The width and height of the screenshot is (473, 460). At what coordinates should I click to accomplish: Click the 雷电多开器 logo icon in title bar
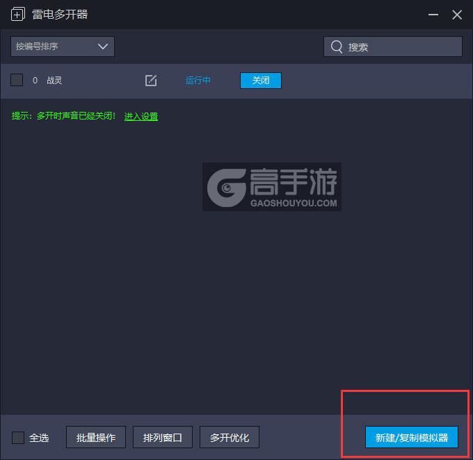(18, 15)
